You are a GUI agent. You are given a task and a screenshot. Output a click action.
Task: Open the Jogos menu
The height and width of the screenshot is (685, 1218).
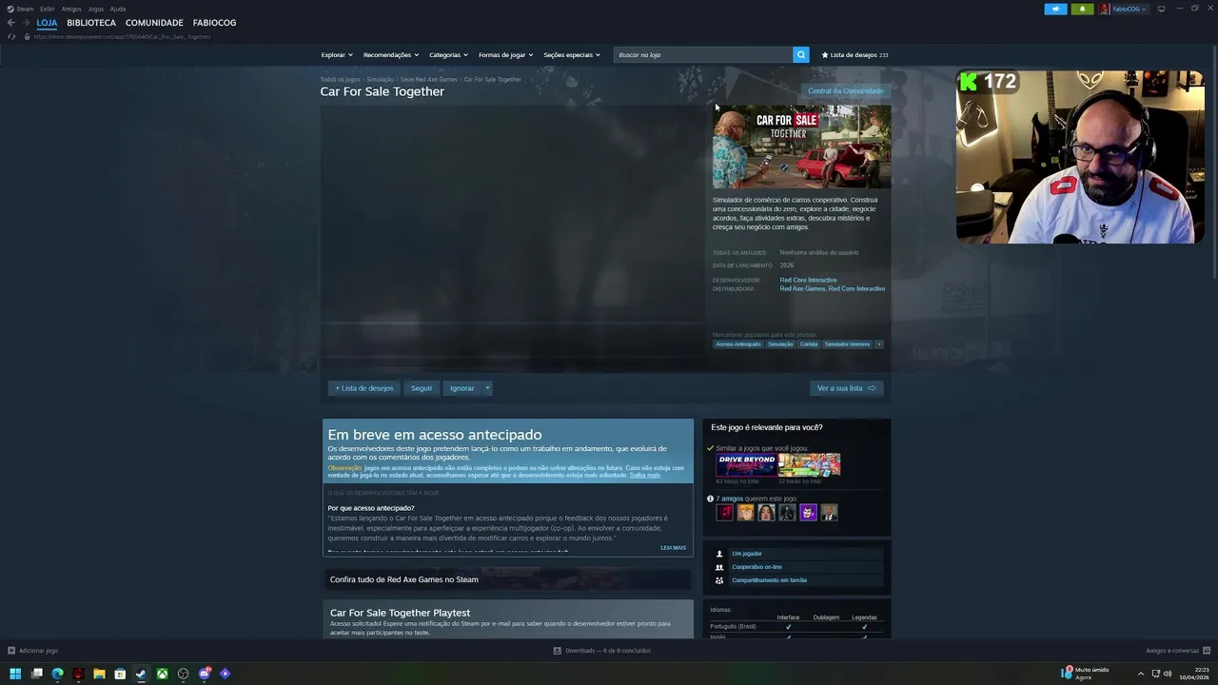(95, 9)
